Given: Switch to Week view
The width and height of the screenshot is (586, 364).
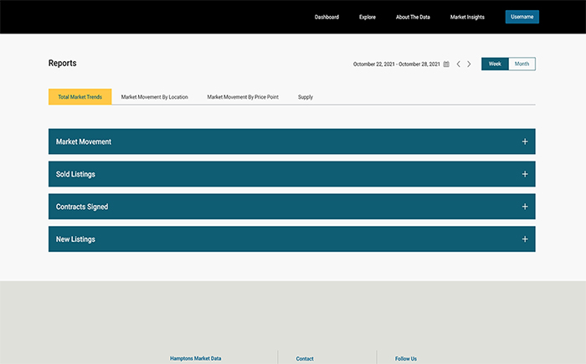Looking at the screenshot, I should tap(495, 64).
